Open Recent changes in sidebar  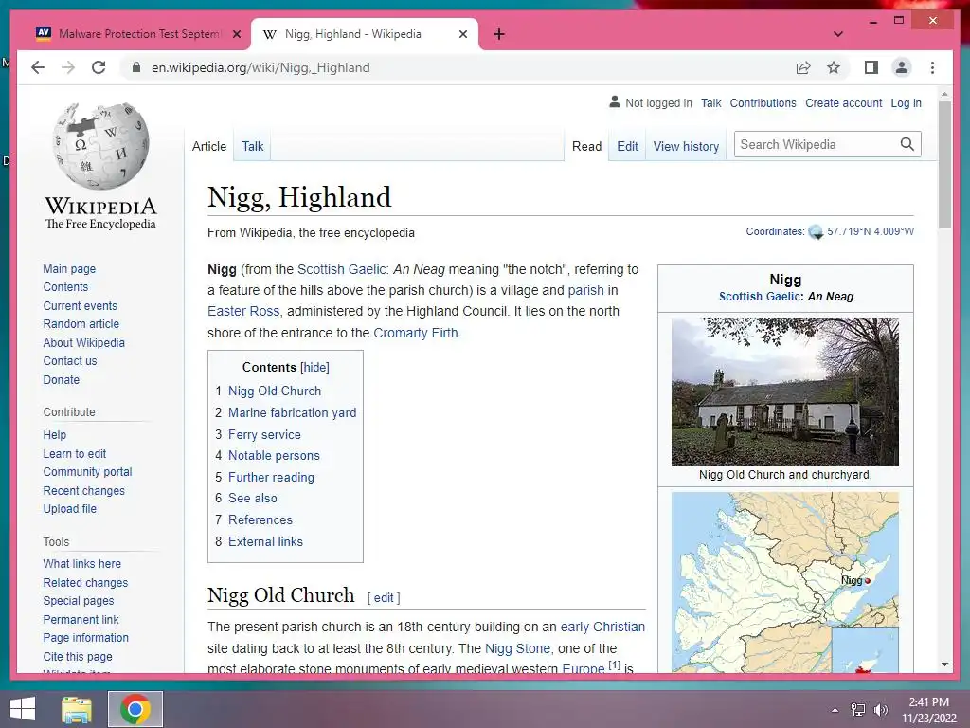(x=83, y=490)
